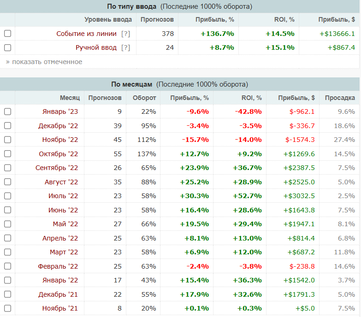Mark the Июль '22 row checkbox
361x317 pixels.
click(7, 196)
